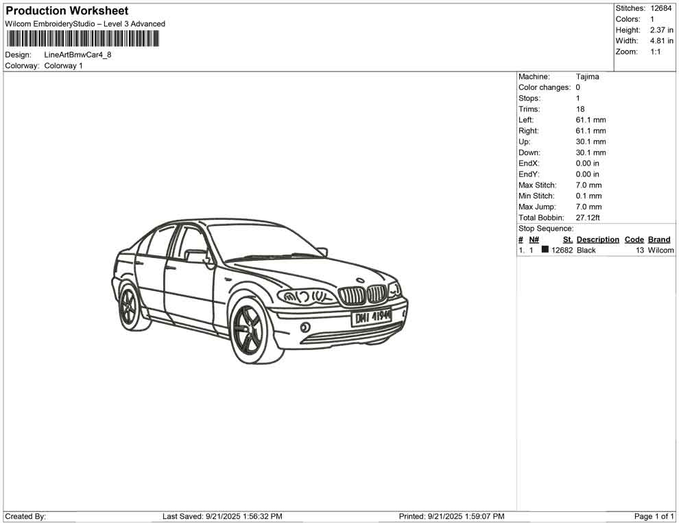The image size is (679, 523).
Task: Select the design name LineArtBmwCar4_8
Action: point(78,55)
